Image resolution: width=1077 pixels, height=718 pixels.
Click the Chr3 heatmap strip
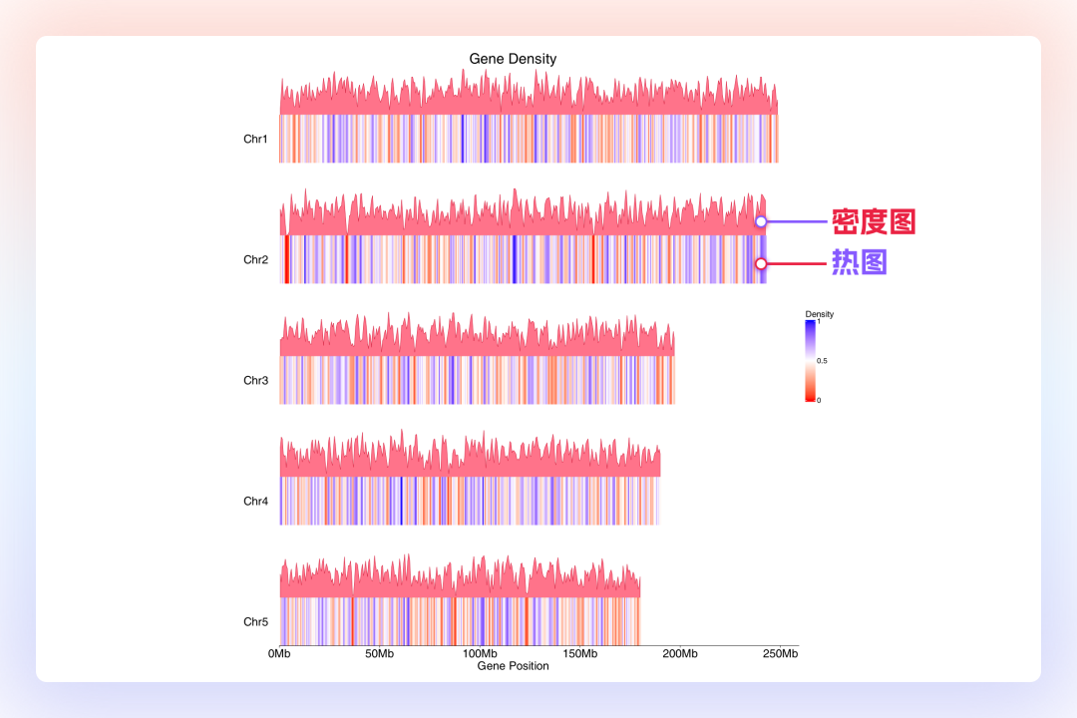(x=477, y=380)
